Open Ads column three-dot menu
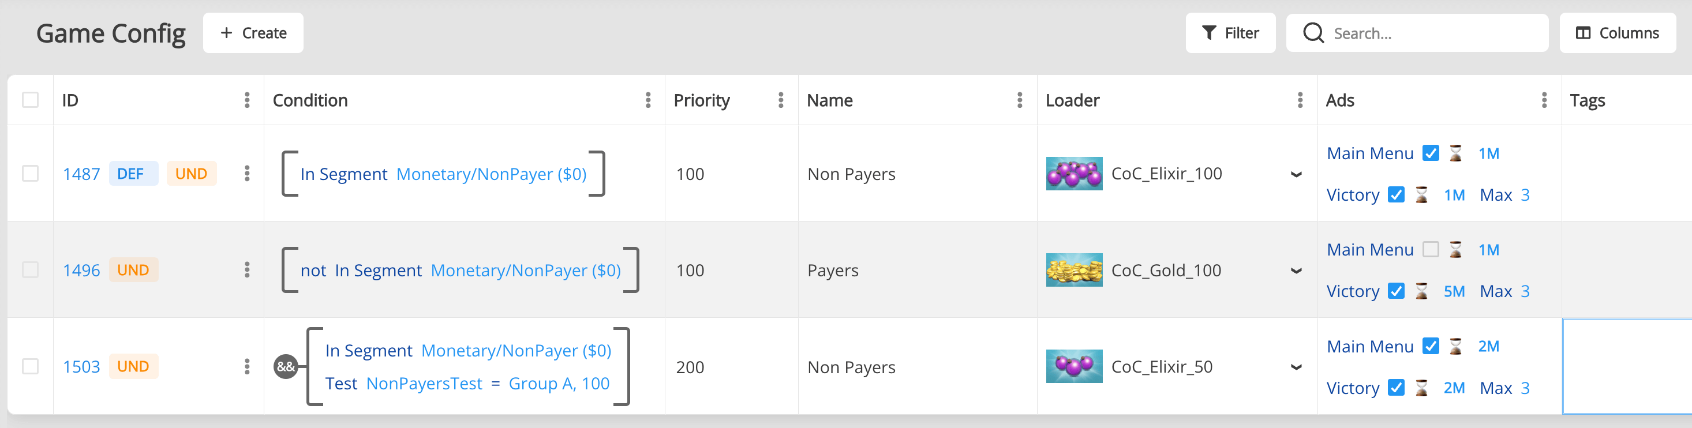The width and height of the screenshot is (1692, 428). click(1544, 100)
